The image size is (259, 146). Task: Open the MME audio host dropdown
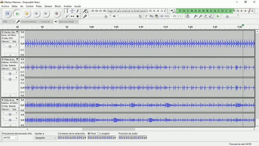tap(8, 21)
